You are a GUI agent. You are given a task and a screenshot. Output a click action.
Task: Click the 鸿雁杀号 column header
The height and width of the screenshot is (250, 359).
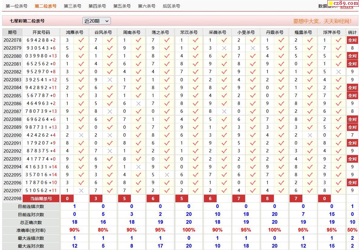75,32
